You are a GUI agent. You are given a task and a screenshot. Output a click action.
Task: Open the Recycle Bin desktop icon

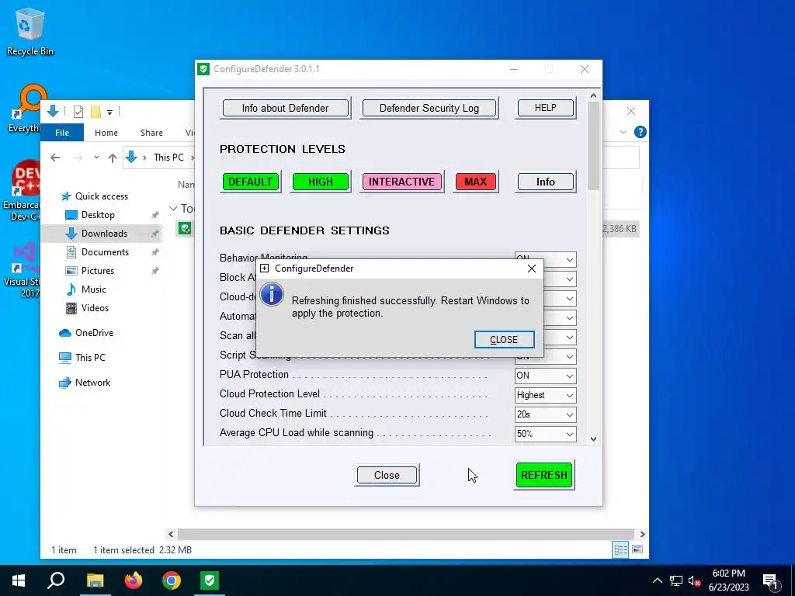[30, 32]
